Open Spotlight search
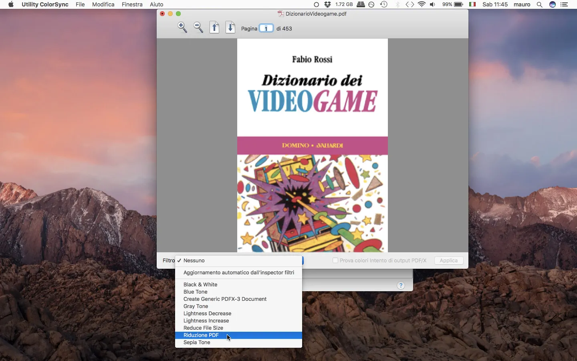Image resolution: width=577 pixels, height=361 pixels. 540,4
